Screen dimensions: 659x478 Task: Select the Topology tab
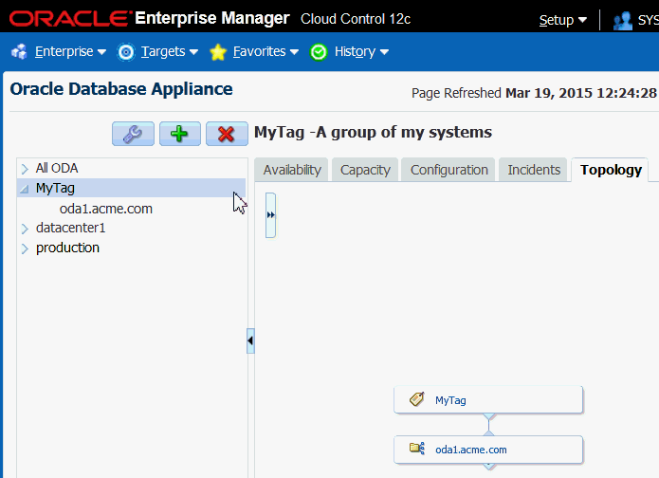(x=611, y=170)
